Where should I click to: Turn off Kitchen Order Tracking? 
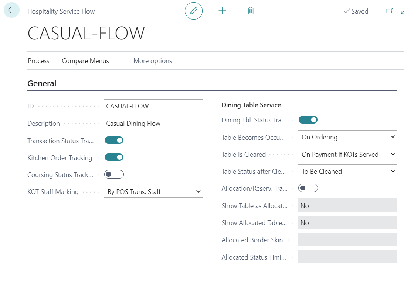click(114, 157)
